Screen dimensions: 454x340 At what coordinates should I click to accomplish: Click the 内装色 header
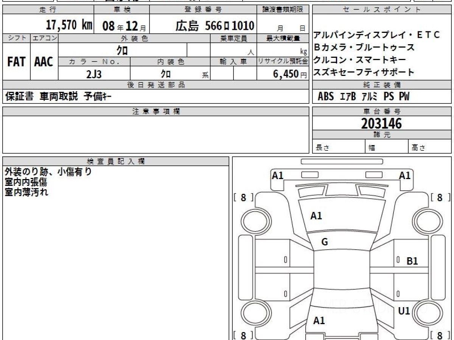point(170,62)
